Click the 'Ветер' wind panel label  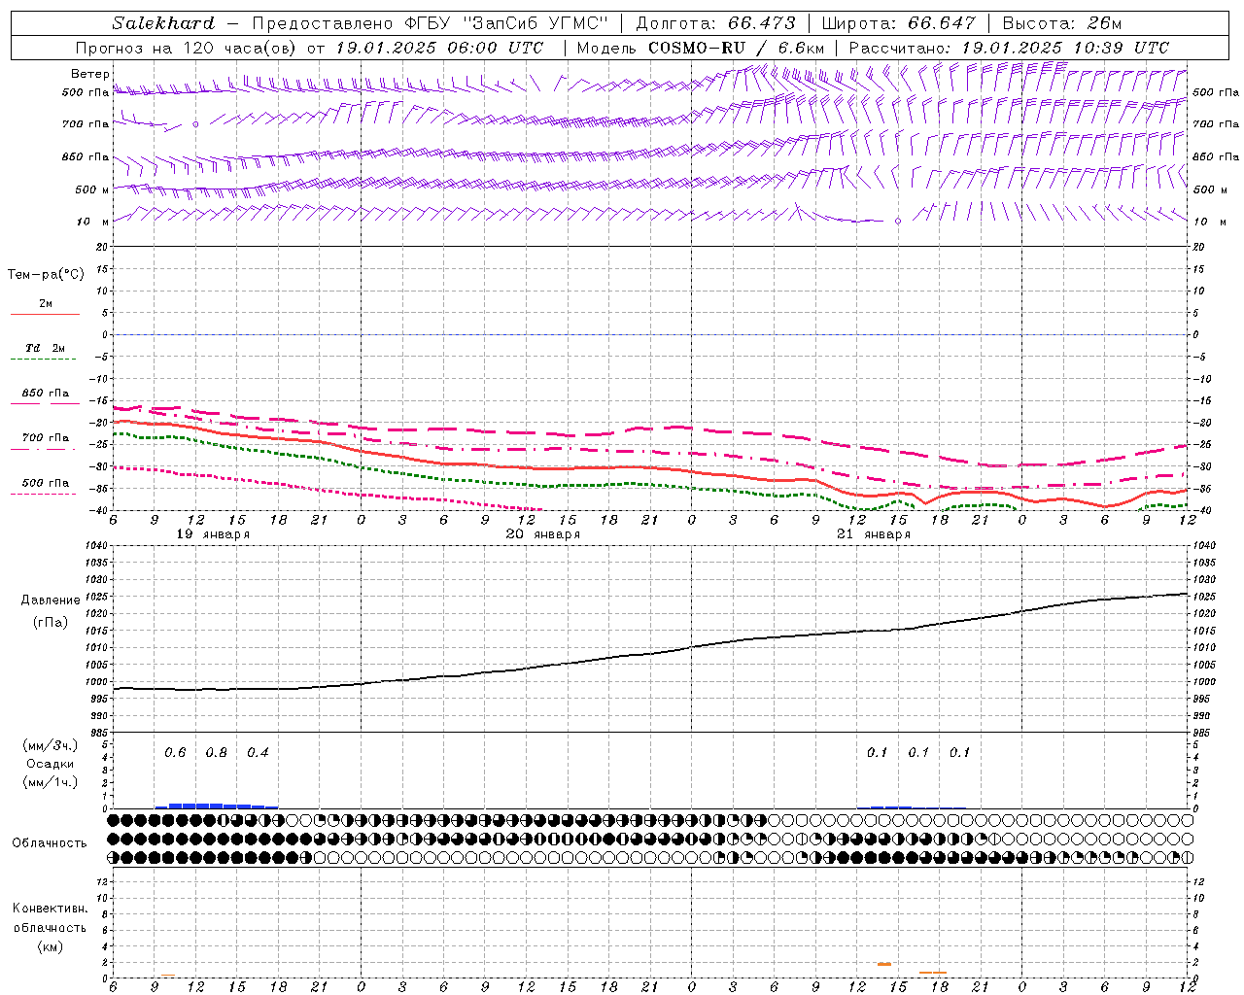tap(90, 74)
